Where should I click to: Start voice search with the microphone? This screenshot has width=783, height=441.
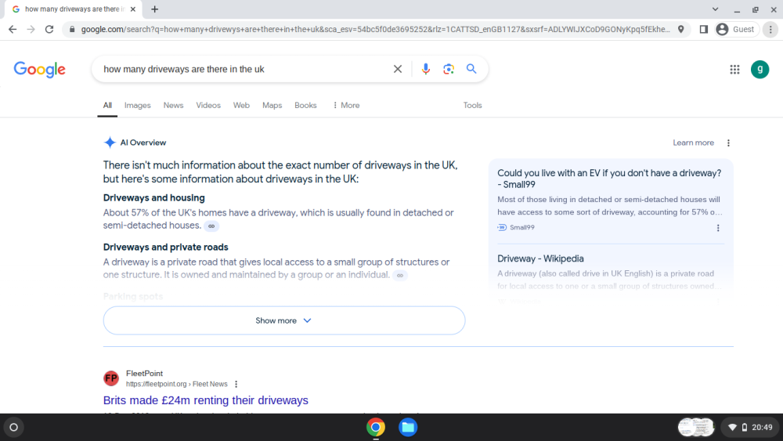click(x=425, y=69)
